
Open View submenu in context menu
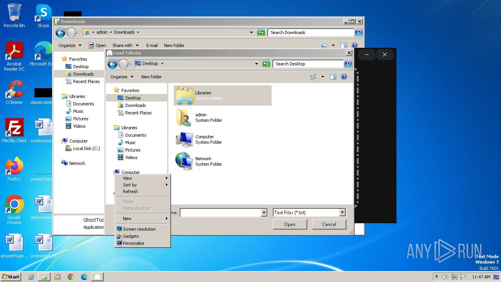pos(142,178)
